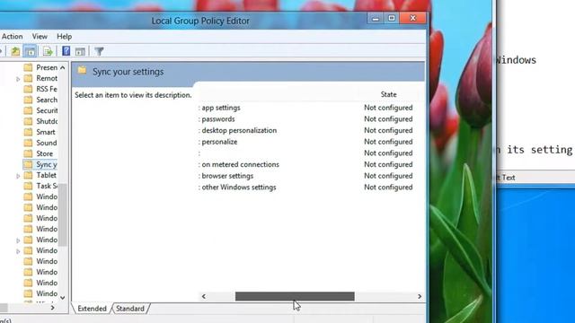Click the policy list scroll left arrow

coord(204,296)
